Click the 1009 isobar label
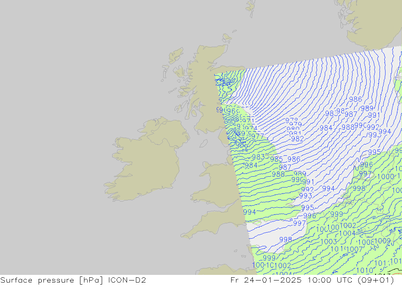Viewport: 402px width, 295px height. pyautogui.click(x=382, y=241)
